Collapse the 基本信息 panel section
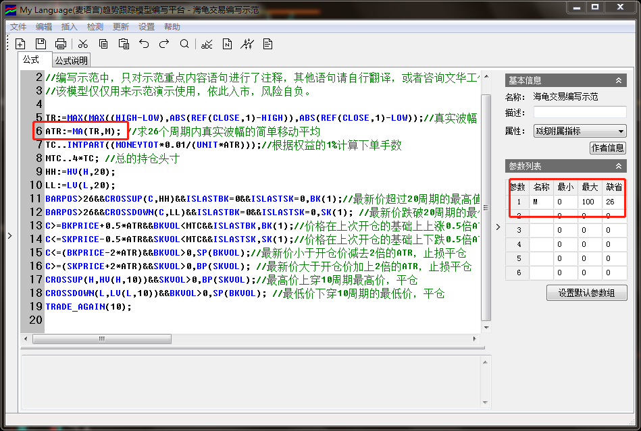Image resolution: width=641 pixels, height=431 pixels. (619, 81)
